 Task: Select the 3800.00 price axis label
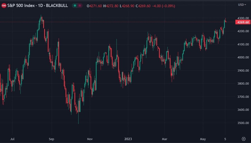[243, 84]
